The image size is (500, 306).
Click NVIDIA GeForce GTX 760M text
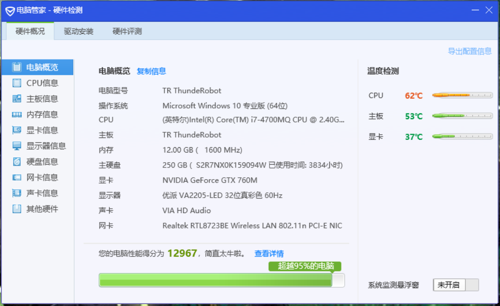210,180
